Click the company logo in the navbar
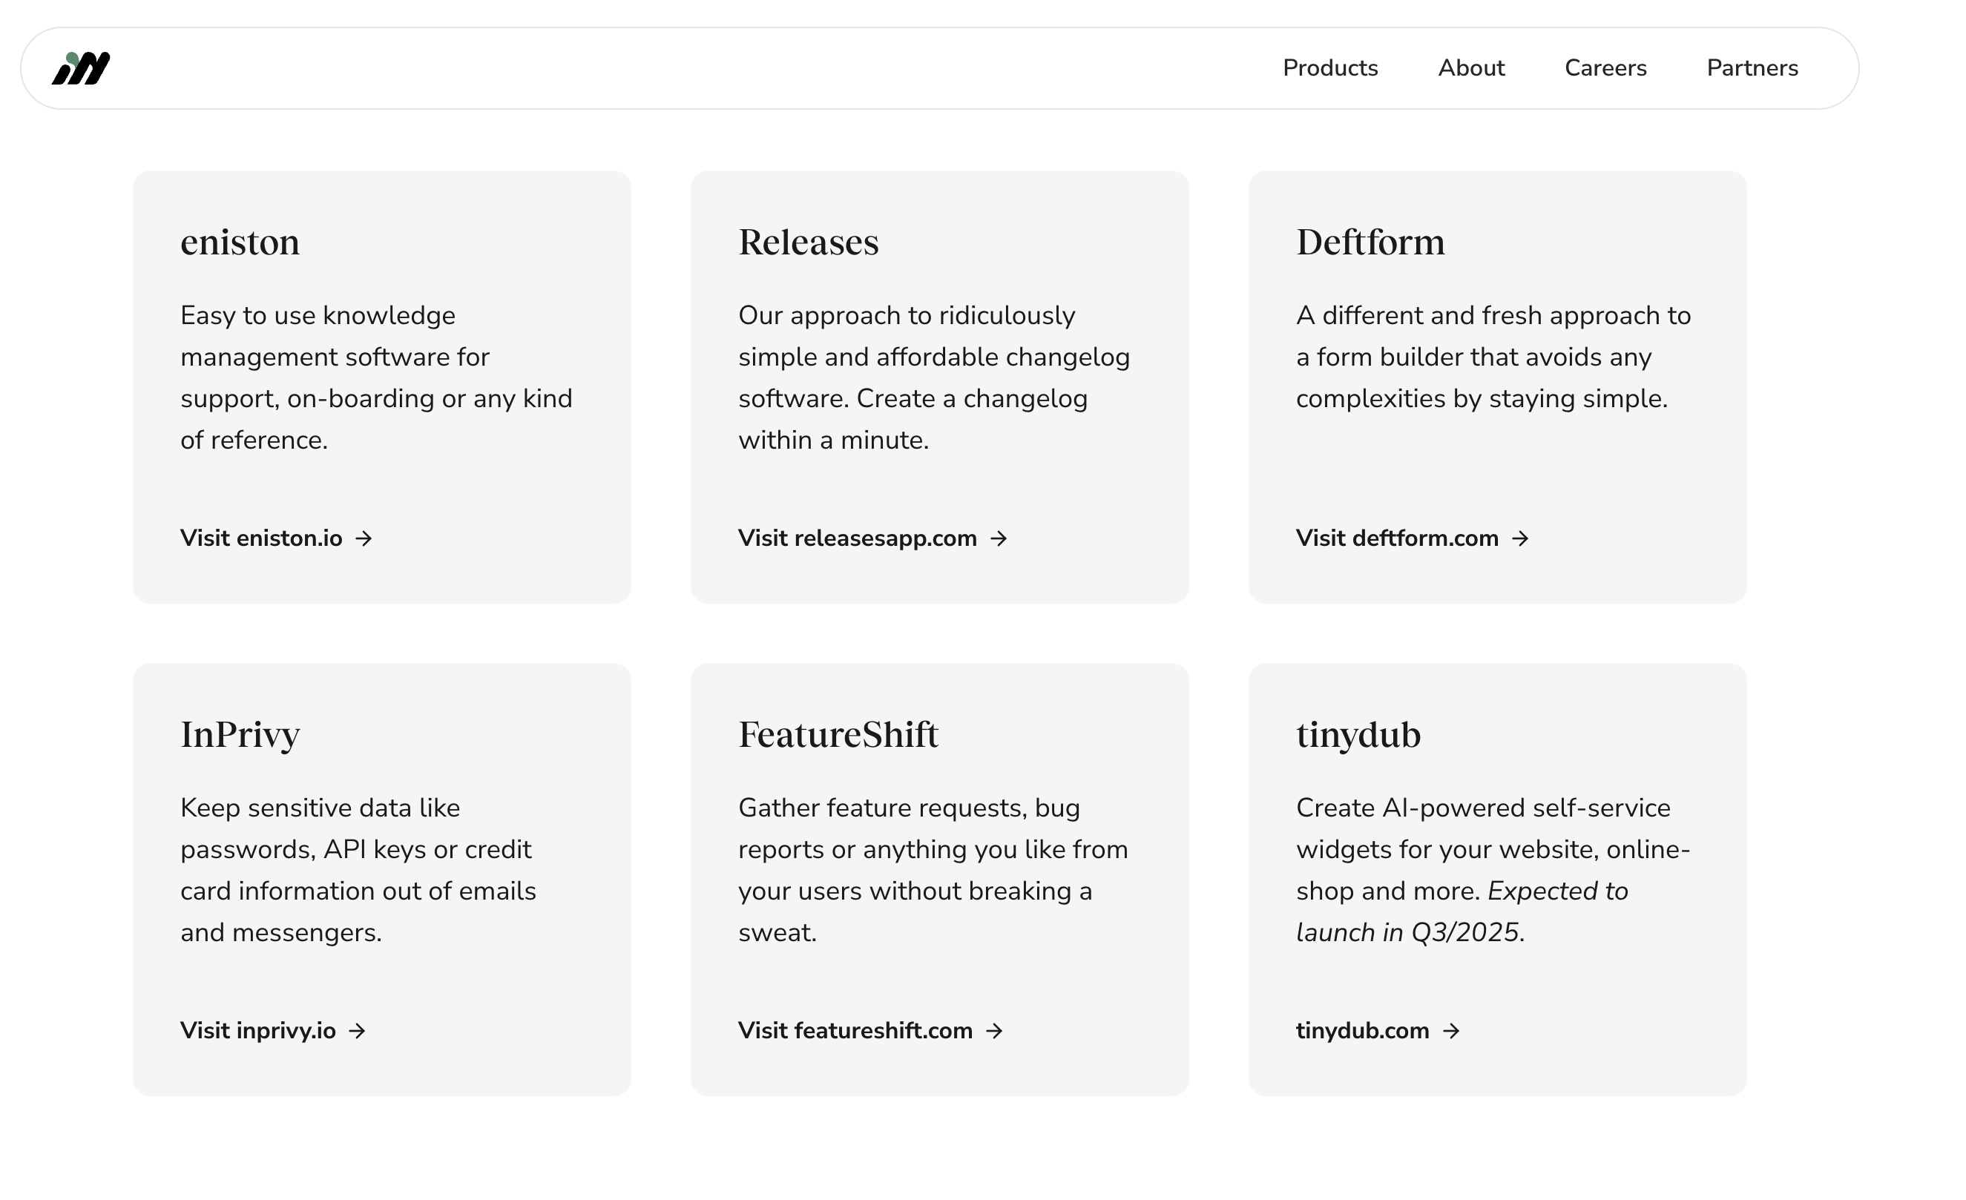 81,67
